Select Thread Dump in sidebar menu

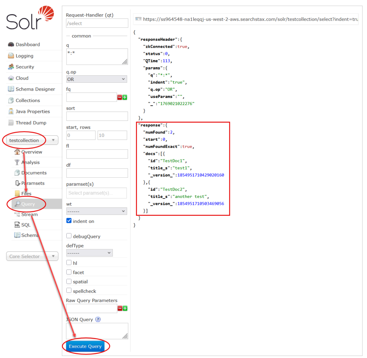coord(31,123)
